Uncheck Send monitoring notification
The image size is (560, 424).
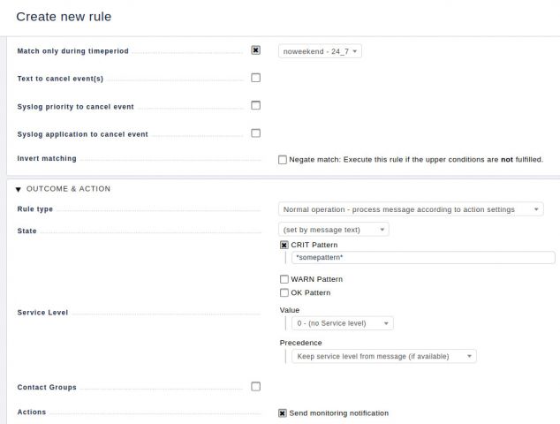tap(282, 413)
